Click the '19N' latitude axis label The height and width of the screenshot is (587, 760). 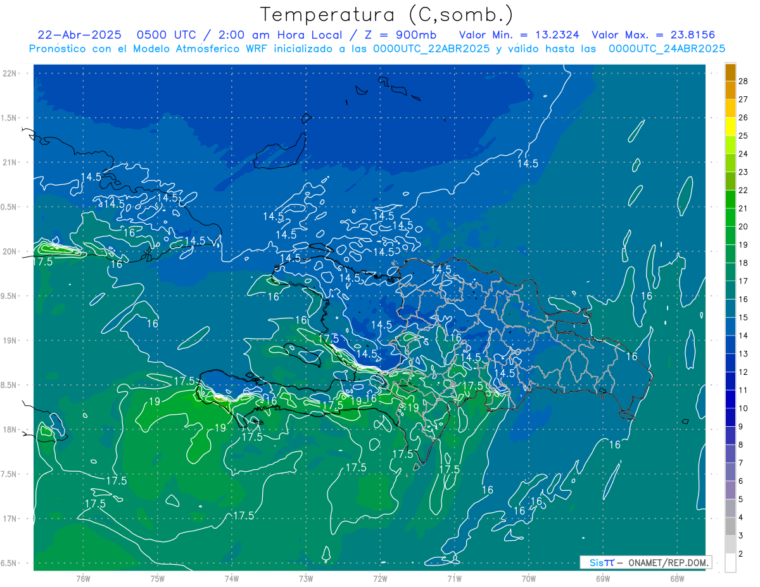pos(10,340)
